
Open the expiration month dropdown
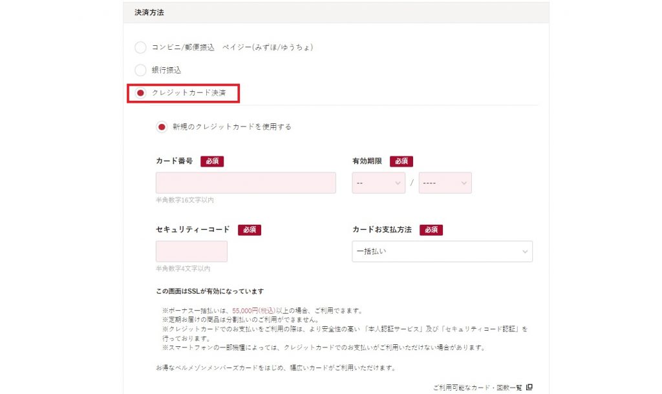(378, 183)
